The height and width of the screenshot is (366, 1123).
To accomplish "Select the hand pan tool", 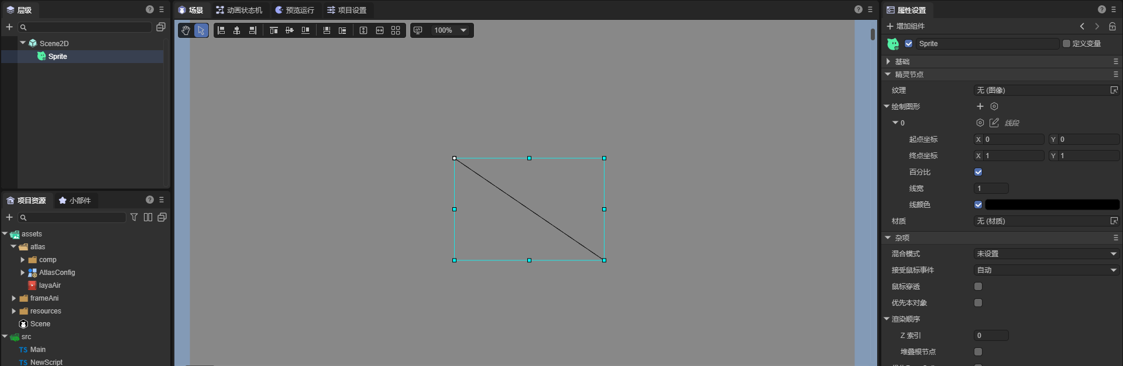I will pyautogui.click(x=186, y=30).
